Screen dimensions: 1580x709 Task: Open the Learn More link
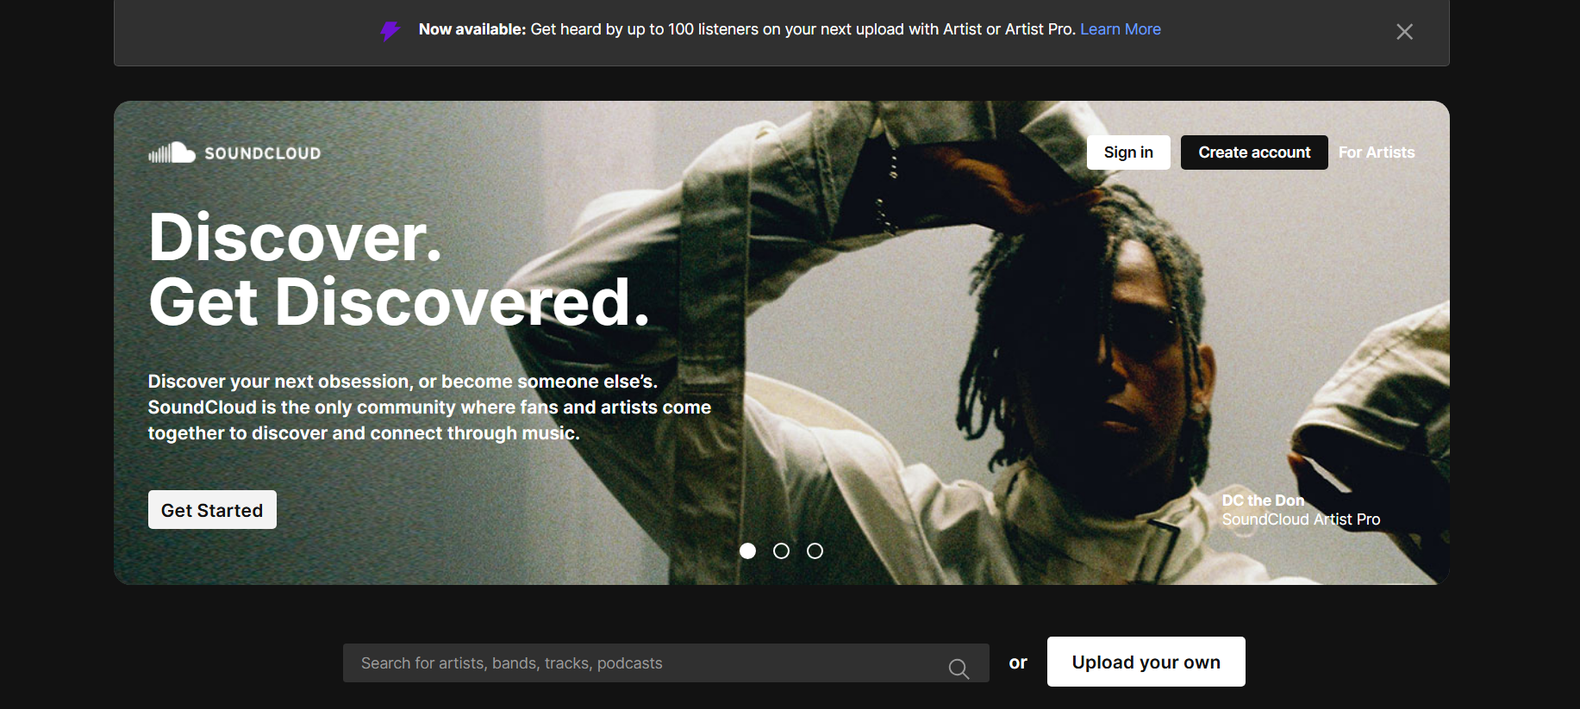tap(1121, 29)
